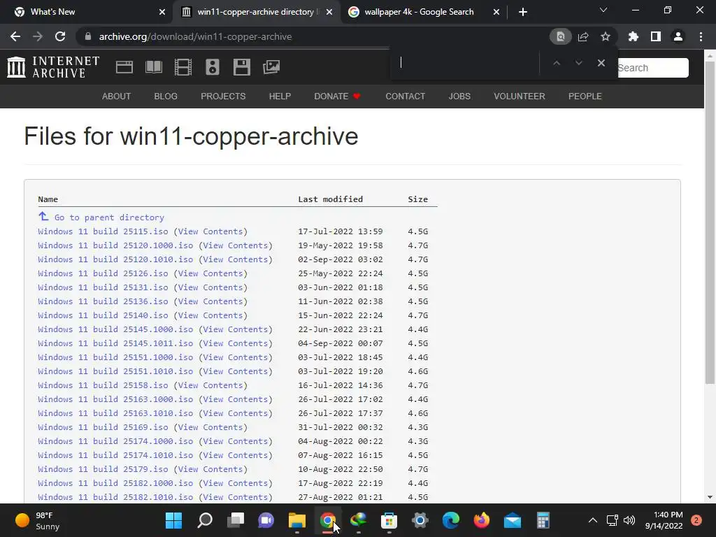Open the PROJECTS menu item

pos(223,96)
